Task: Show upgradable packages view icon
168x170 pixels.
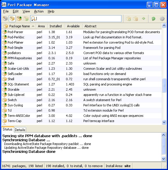Action: 19,19
